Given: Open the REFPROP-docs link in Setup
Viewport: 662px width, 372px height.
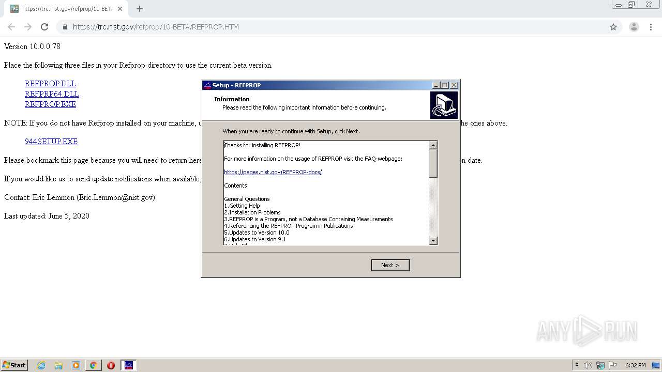Looking at the screenshot, I should click(x=273, y=172).
